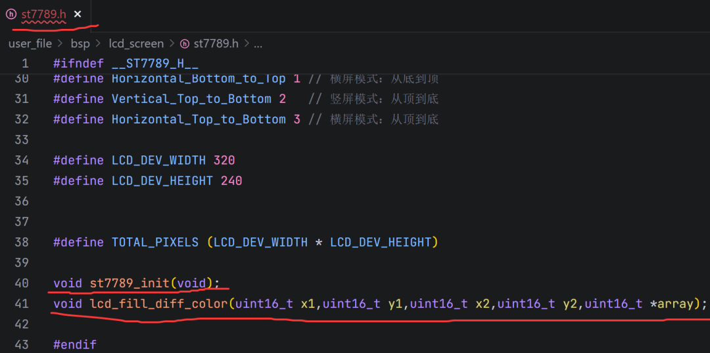Click the y2 parameter on line 41
This screenshot has width=710, height=353.
click(570, 304)
